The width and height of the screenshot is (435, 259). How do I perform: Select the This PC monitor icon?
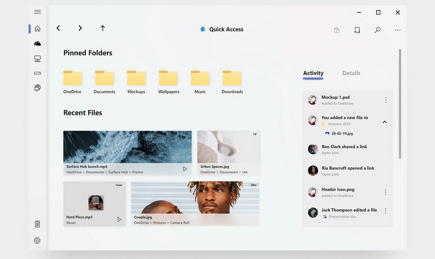pyautogui.click(x=37, y=59)
